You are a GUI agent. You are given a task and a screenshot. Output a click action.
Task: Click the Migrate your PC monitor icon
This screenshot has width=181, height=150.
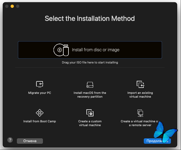coord(40,84)
